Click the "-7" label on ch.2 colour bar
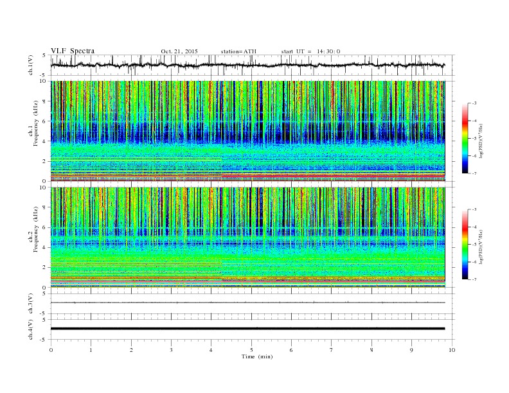Image resolution: width=509 pixels, height=393 pixels. coord(474,279)
